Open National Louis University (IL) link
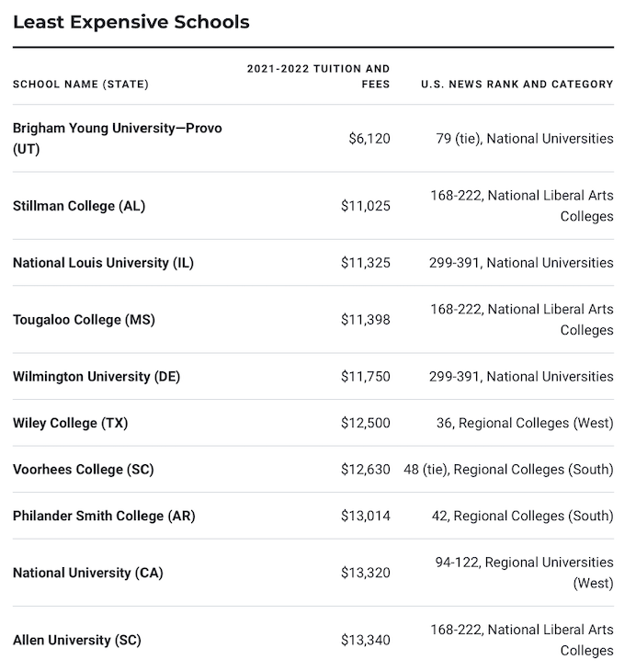 103,263
